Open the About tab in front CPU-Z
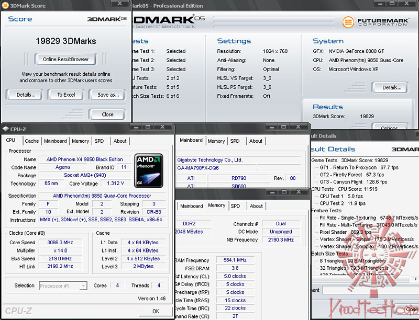The width and height of the screenshot is (419, 320). (x=120, y=141)
